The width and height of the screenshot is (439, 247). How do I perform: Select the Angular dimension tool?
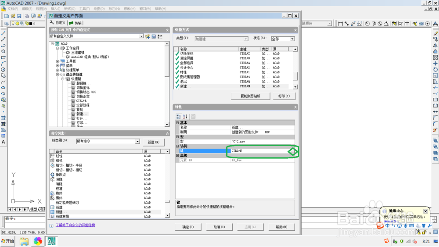point(386,24)
